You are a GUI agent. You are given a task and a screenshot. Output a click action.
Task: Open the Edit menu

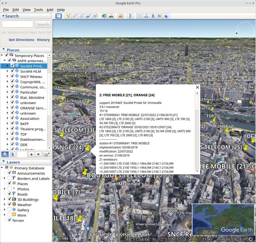coord(16,10)
